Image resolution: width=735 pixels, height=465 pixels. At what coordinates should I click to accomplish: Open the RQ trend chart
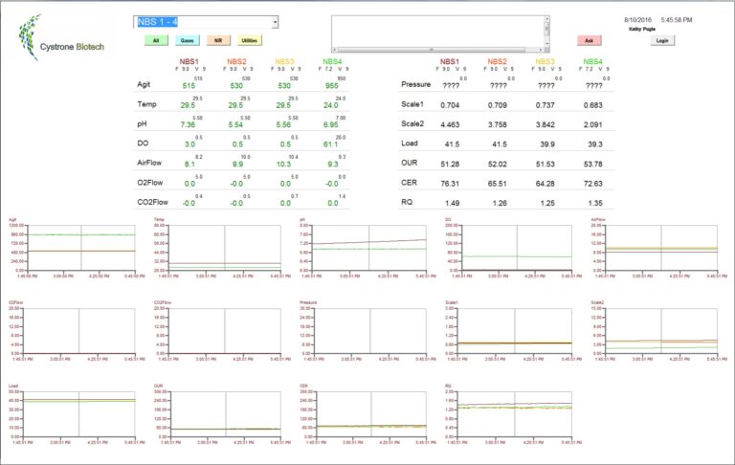513,414
